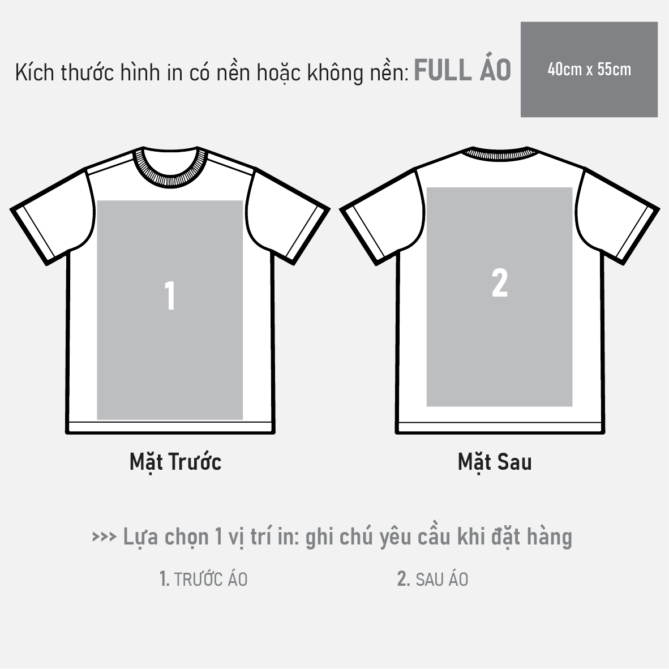Click the Mặt Sau label
The width and height of the screenshot is (669, 669).
coord(495,462)
